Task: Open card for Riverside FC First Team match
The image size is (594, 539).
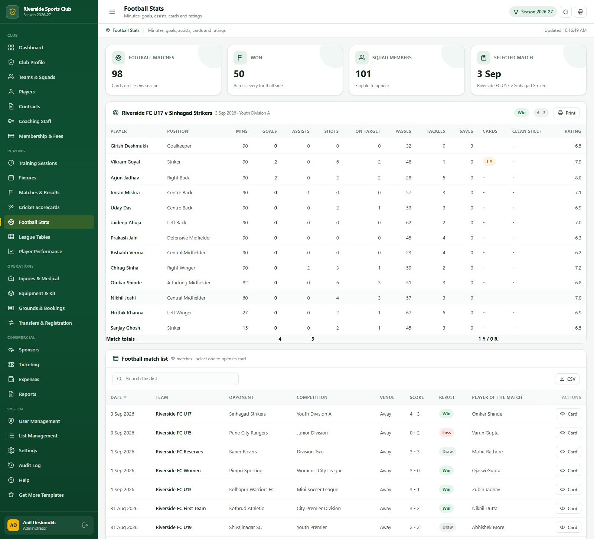Action: point(568,509)
